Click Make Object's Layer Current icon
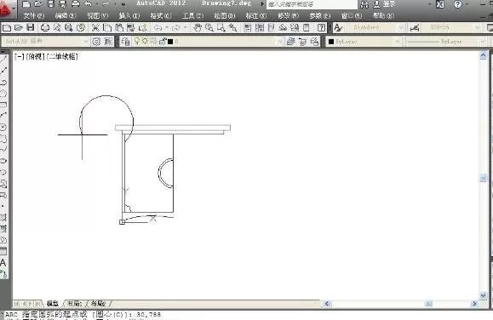 pyautogui.click(x=290, y=41)
